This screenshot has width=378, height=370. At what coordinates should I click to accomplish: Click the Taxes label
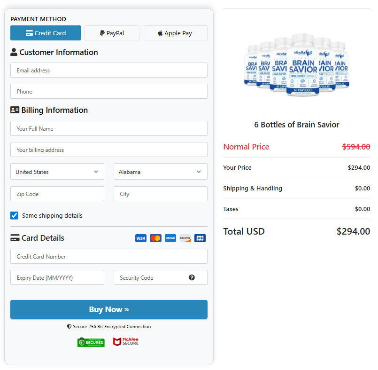(x=231, y=209)
